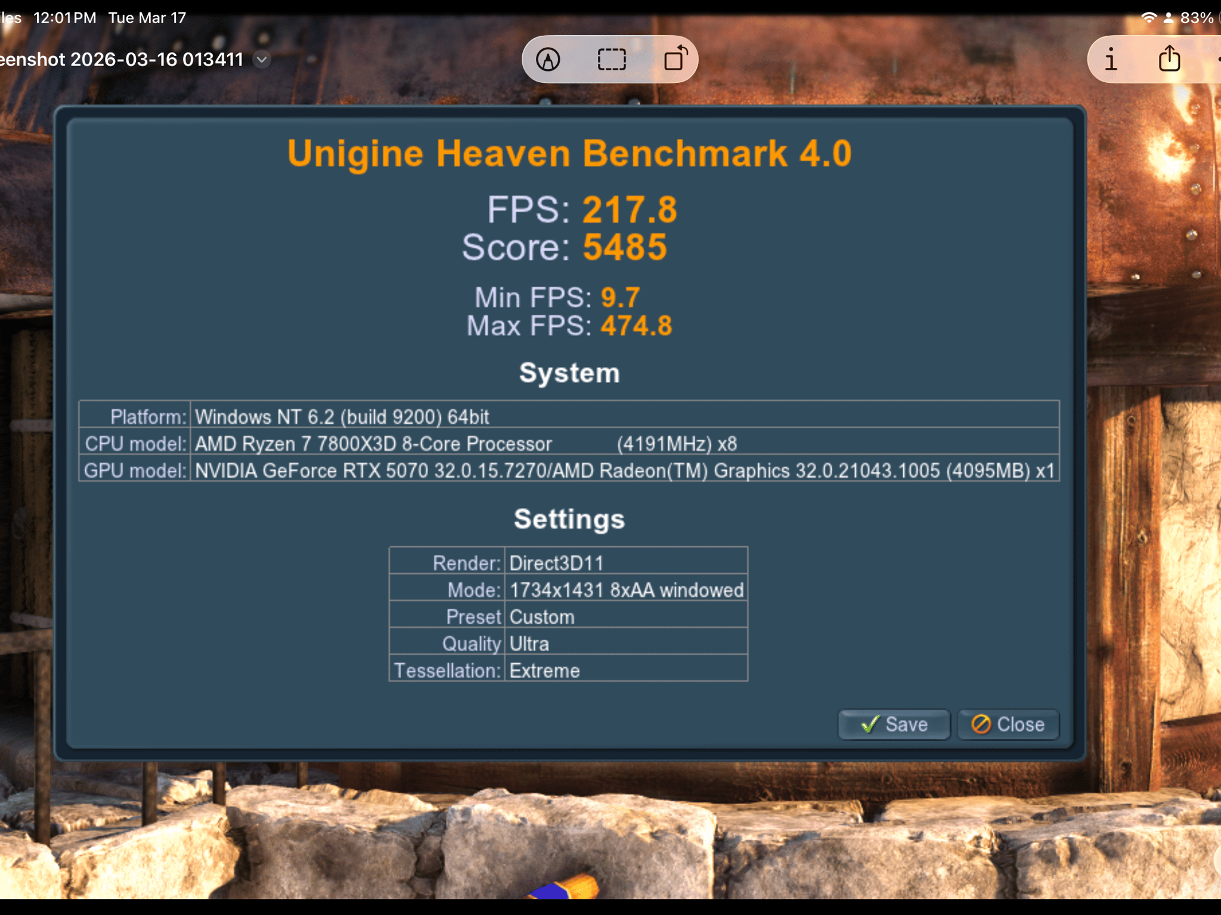Click the Score value 5485
1221x915 pixels.
click(x=625, y=247)
